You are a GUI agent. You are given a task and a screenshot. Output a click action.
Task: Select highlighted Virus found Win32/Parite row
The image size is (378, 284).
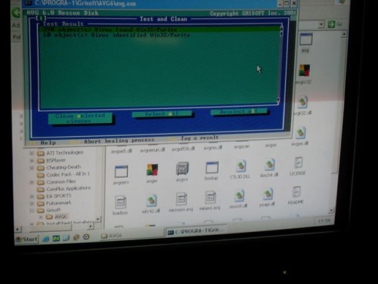[x=160, y=29]
